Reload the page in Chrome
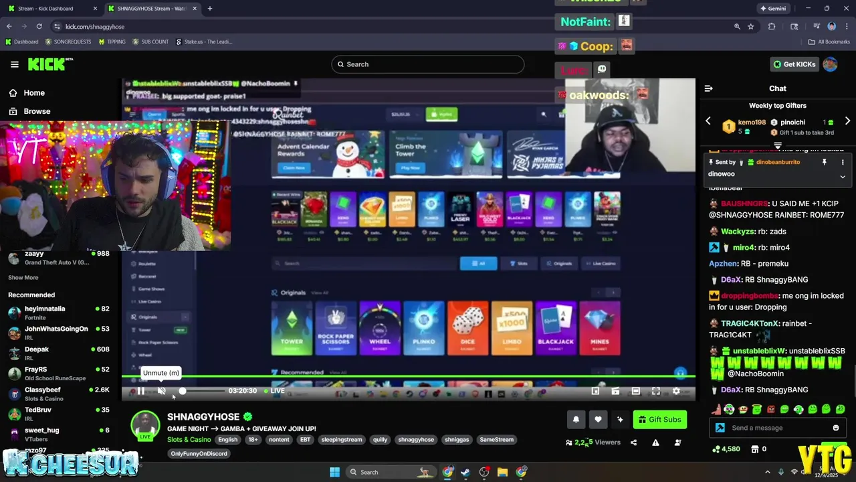 coord(39,26)
